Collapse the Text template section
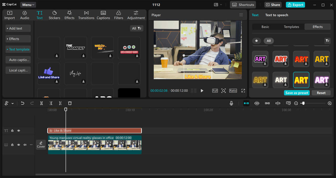336x178 pixels. click(x=18, y=49)
